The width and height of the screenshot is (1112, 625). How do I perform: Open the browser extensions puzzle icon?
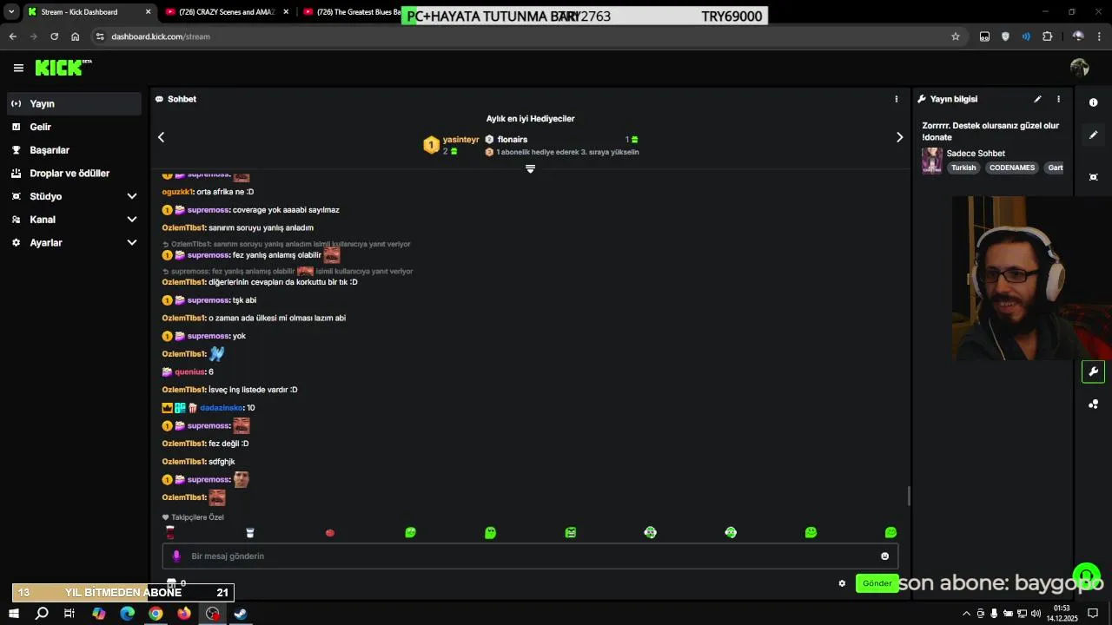click(x=1047, y=36)
